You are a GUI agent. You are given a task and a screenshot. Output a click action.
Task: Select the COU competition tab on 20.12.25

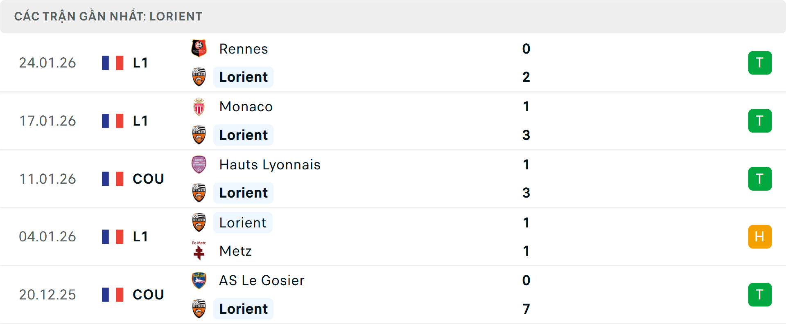148,295
